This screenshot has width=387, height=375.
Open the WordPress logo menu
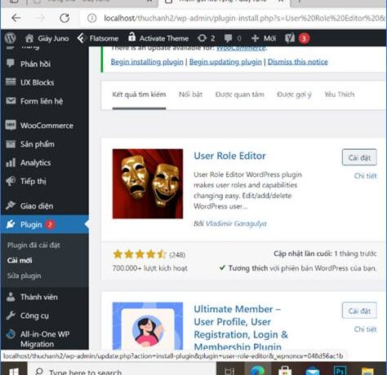tap(11, 38)
